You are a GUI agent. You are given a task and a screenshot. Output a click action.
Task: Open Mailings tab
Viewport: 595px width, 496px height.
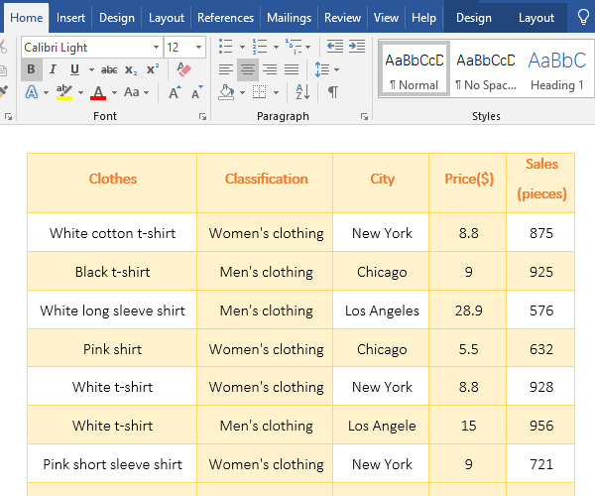[289, 18]
